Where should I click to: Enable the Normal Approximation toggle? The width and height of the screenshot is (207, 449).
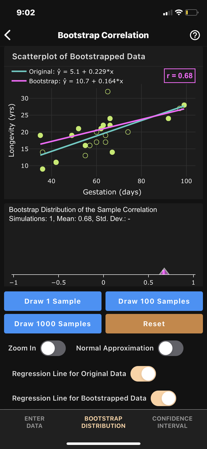(171, 348)
